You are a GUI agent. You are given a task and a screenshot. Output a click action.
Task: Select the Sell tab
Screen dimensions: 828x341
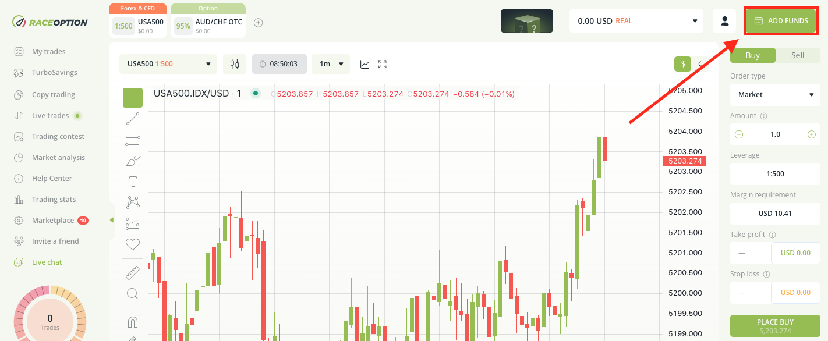tap(798, 55)
